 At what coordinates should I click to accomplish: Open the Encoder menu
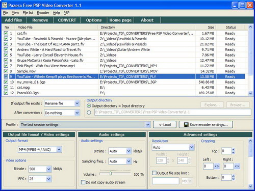43,13
